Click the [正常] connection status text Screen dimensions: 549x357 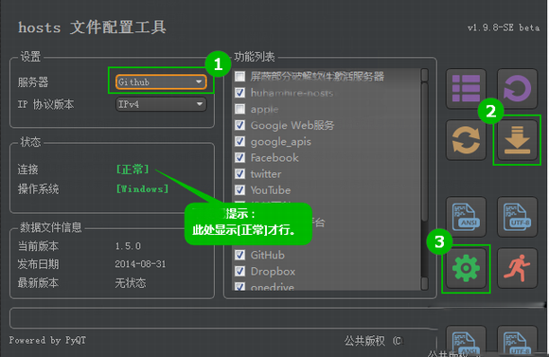pyautogui.click(x=133, y=170)
